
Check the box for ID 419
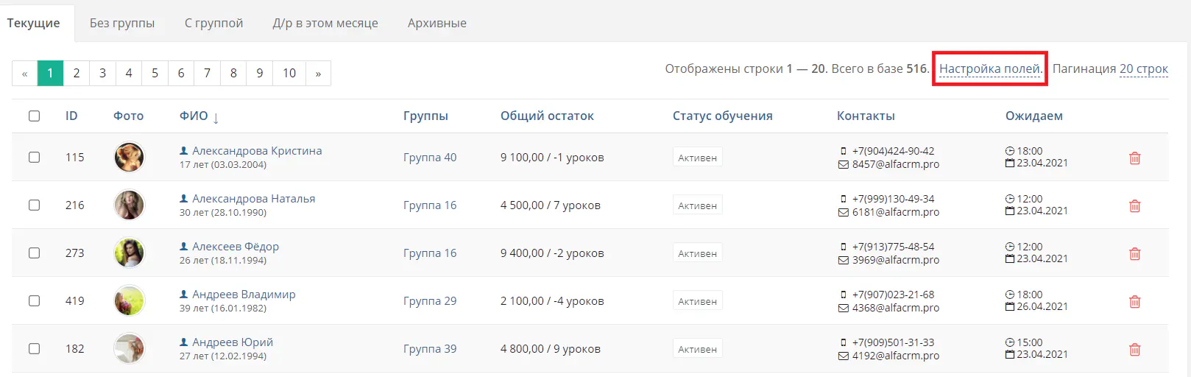click(34, 300)
